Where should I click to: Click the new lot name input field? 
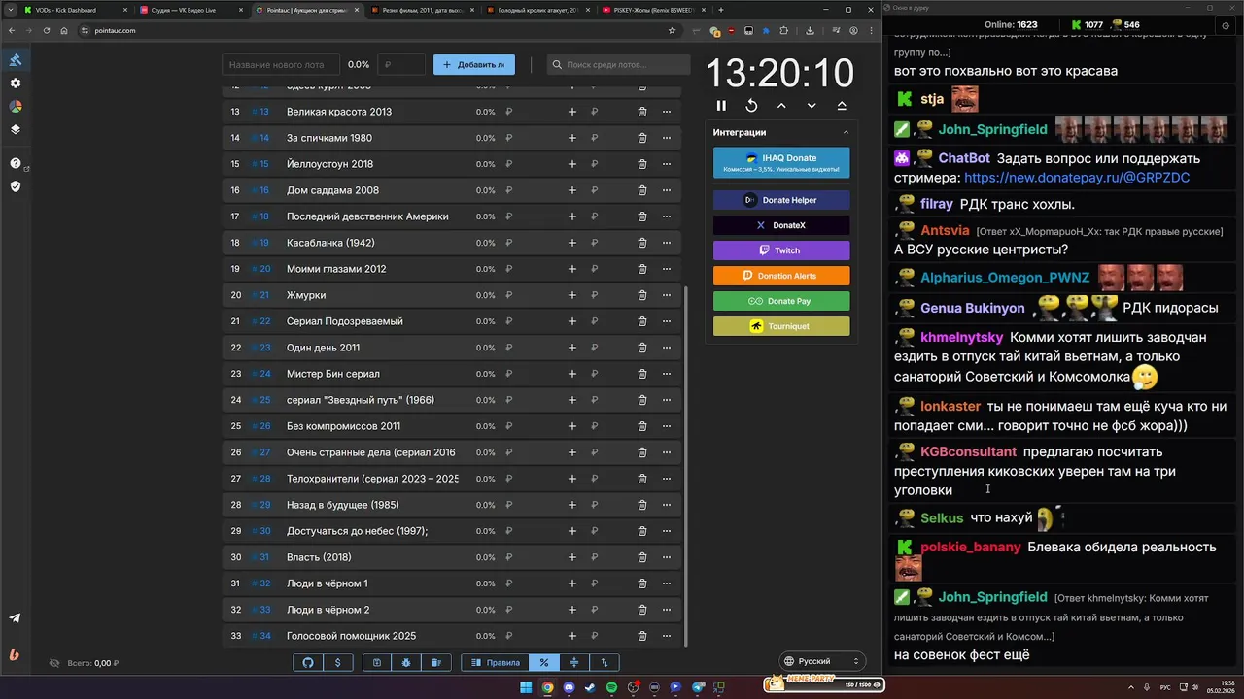pos(281,65)
